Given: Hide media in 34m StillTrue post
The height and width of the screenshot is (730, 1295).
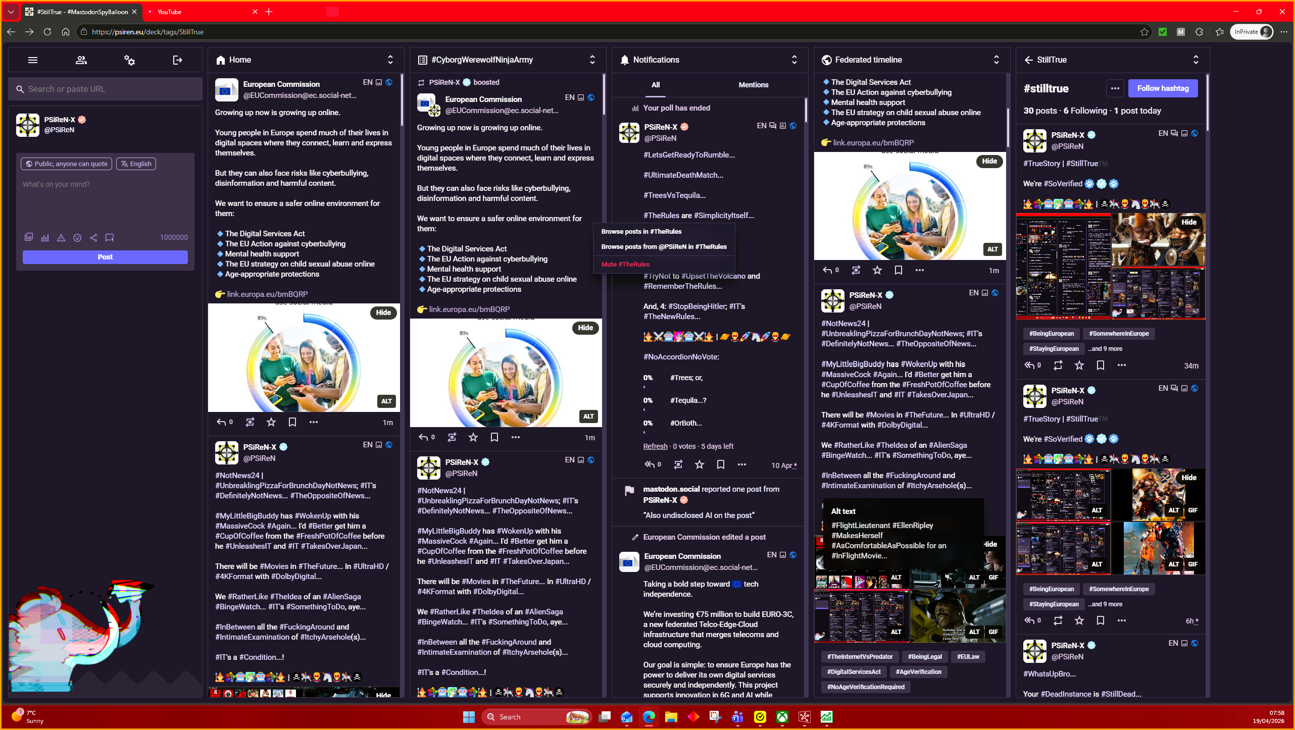Looking at the screenshot, I should pyautogui.click(x=1189, y=222).
